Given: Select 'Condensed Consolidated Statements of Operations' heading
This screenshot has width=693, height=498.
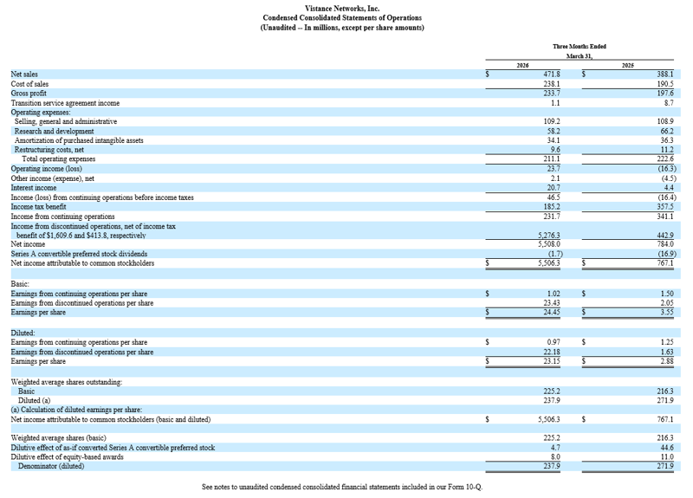Looking at the screenshot, I should pos(342,17).
